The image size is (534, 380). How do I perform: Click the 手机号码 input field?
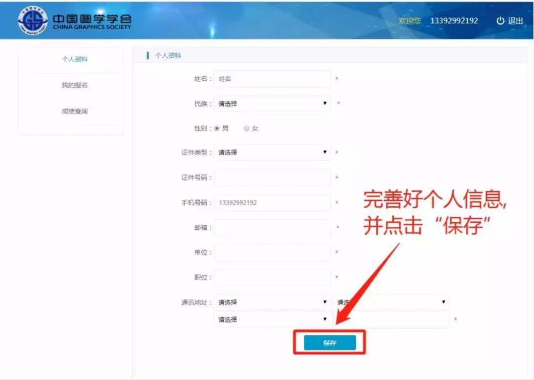(272, 203)
